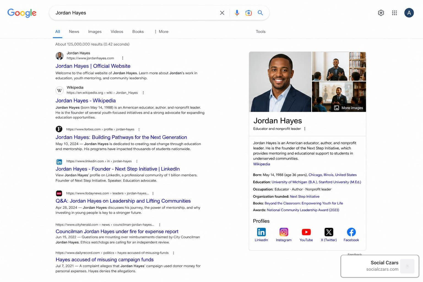Viewport: 423px width, 282px height.
Task: Open knowledge panel three-dot menu
Action: [x=305, y=129]
